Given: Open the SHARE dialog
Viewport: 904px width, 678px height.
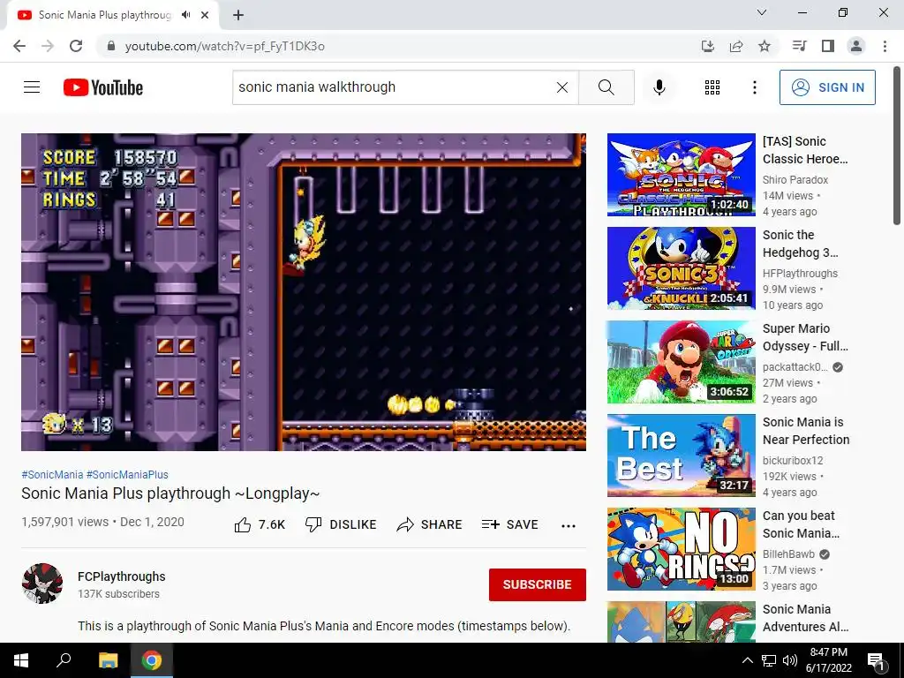Looking at the screenshot, I should click(430, 524).
